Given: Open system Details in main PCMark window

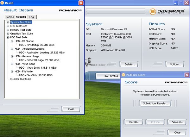Looking at the screenshot, I should pyautogui.click(x=130, y=64).
